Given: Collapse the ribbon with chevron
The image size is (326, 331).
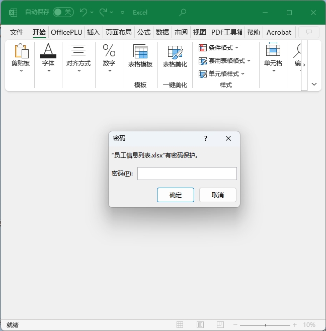Looking at the screenshot, I should point(314,84).
